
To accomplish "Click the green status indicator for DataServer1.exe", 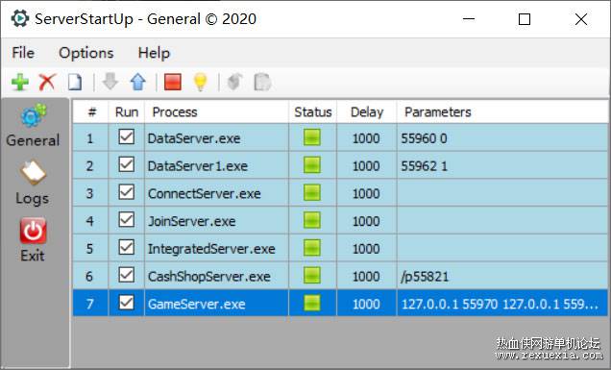I will click(312, 165).
